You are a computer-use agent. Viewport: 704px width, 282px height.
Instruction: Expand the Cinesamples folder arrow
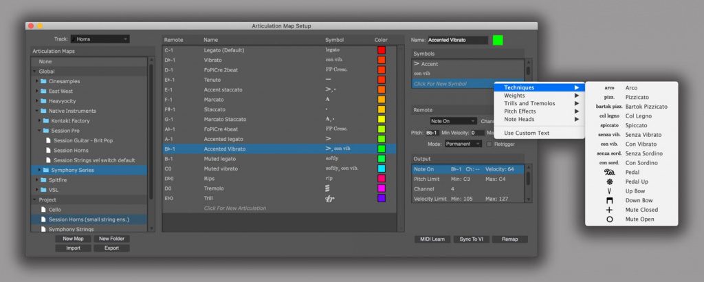[37, 81]
